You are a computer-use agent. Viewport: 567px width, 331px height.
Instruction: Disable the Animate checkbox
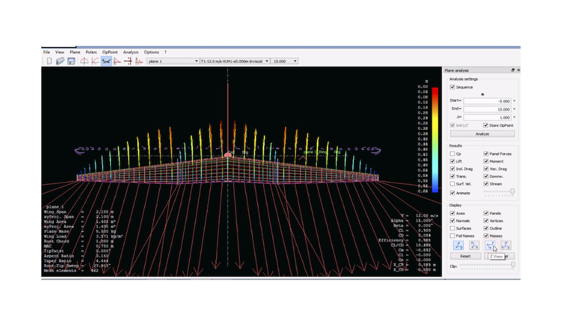452,193
